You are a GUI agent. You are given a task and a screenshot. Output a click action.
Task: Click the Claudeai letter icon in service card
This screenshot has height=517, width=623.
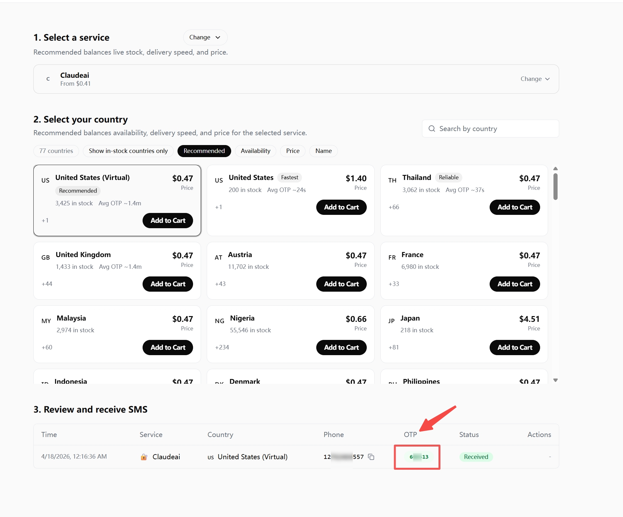(48, 79)
